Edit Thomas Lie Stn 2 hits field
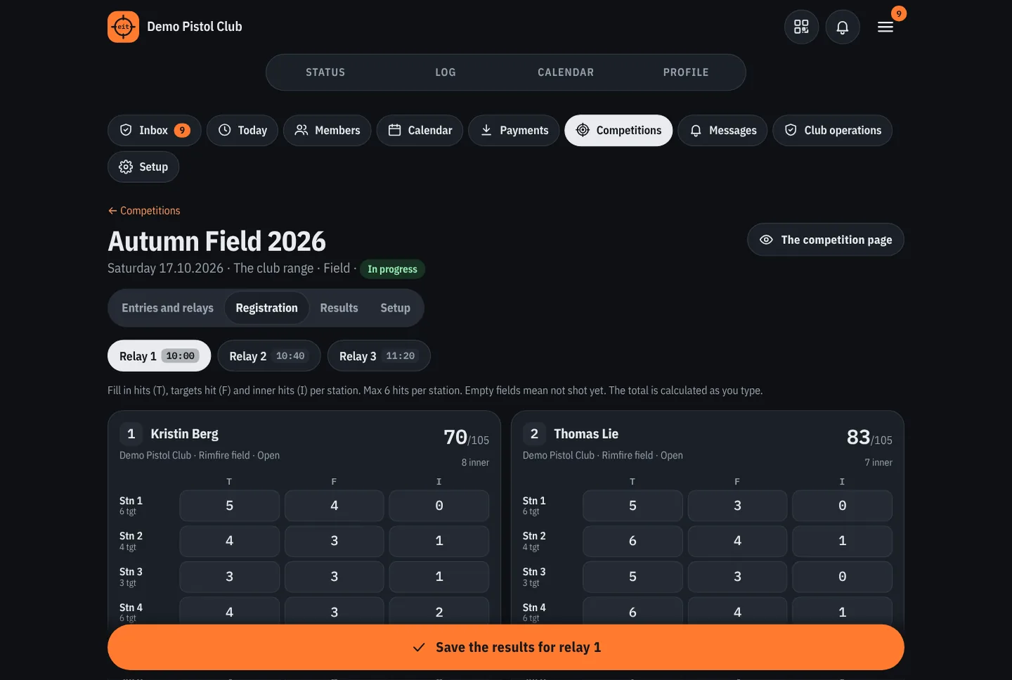 pos(632,541)
